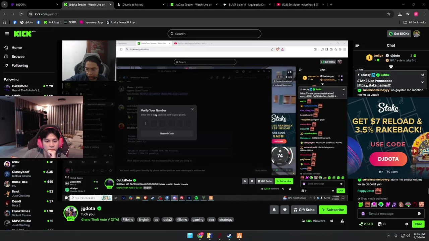The width and height of the screenshot is (429, 241).
Task: Select the dota2 stream tag
Action: 168,220
